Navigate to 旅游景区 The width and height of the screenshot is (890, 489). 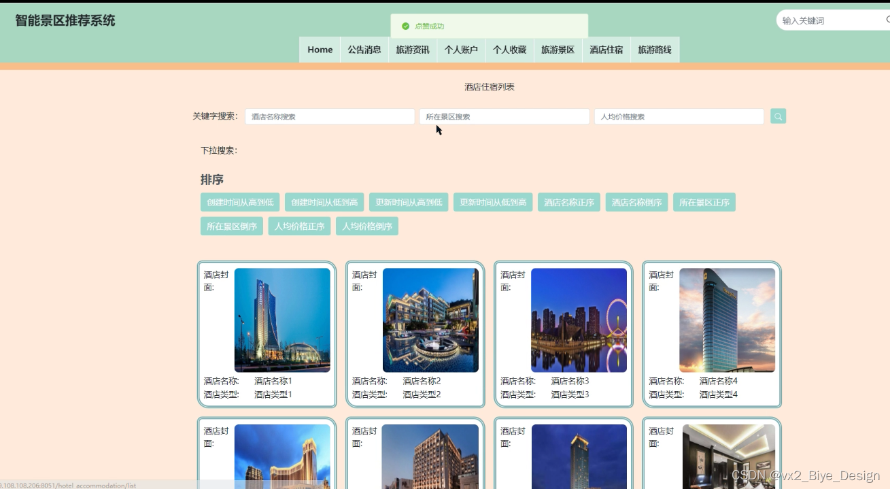(558, 50)
